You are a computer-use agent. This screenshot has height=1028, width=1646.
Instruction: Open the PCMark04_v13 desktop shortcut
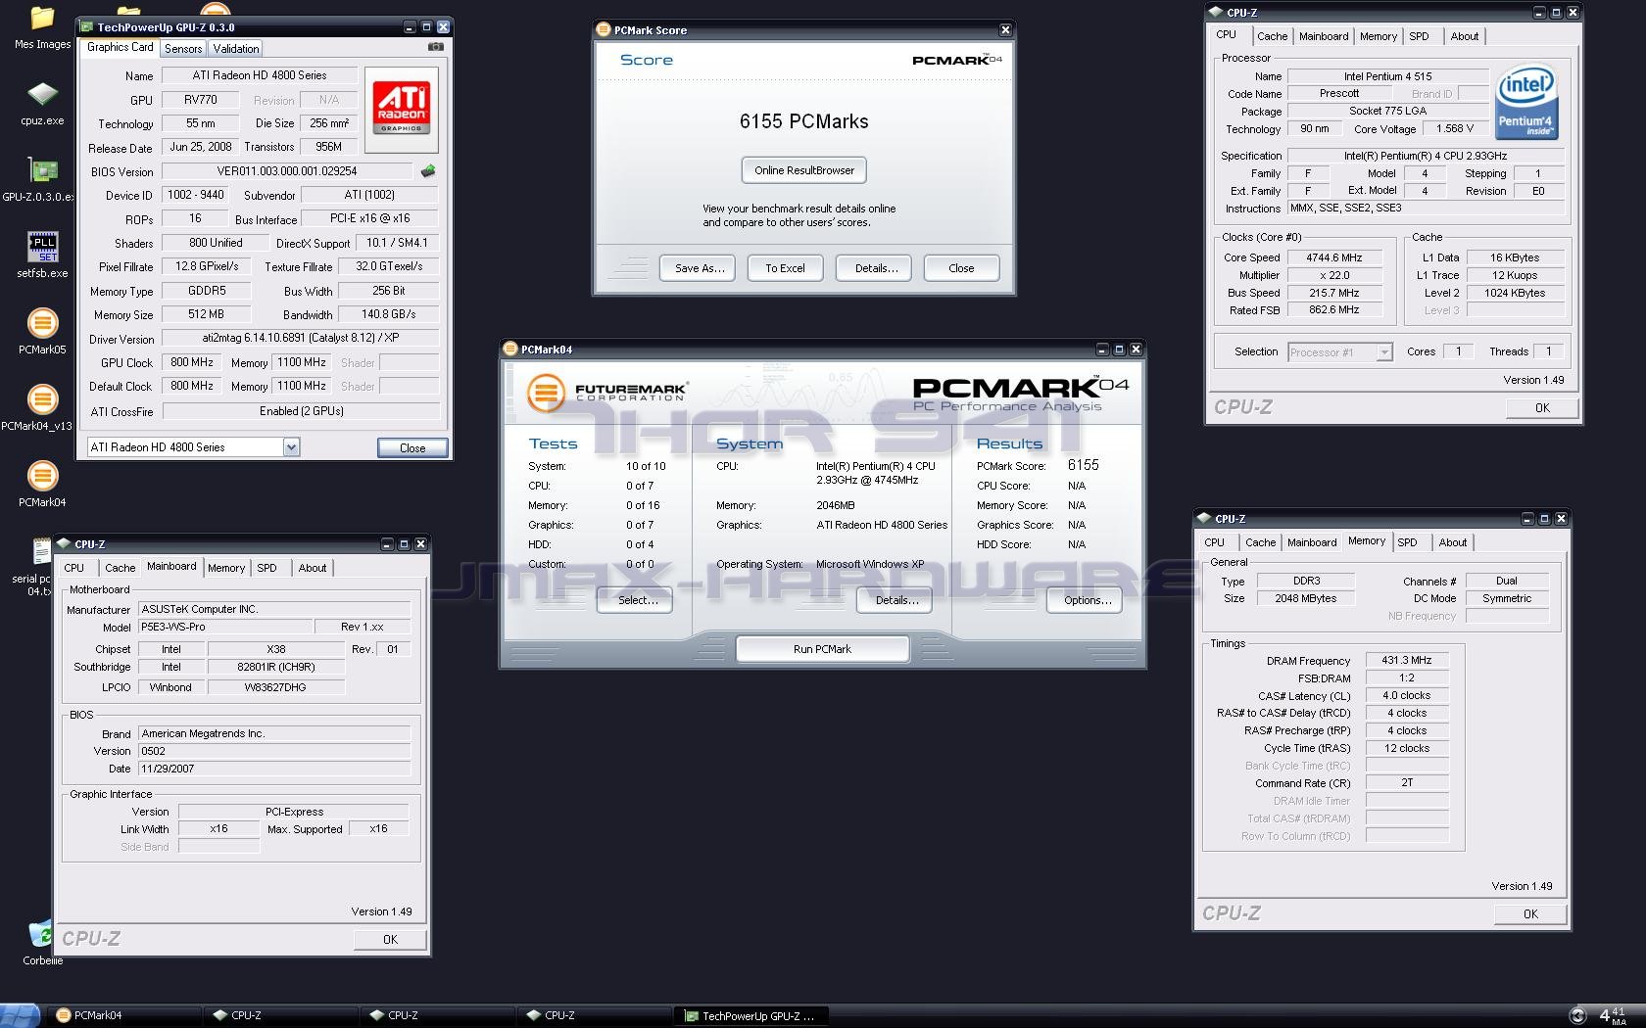coord(42,399)
